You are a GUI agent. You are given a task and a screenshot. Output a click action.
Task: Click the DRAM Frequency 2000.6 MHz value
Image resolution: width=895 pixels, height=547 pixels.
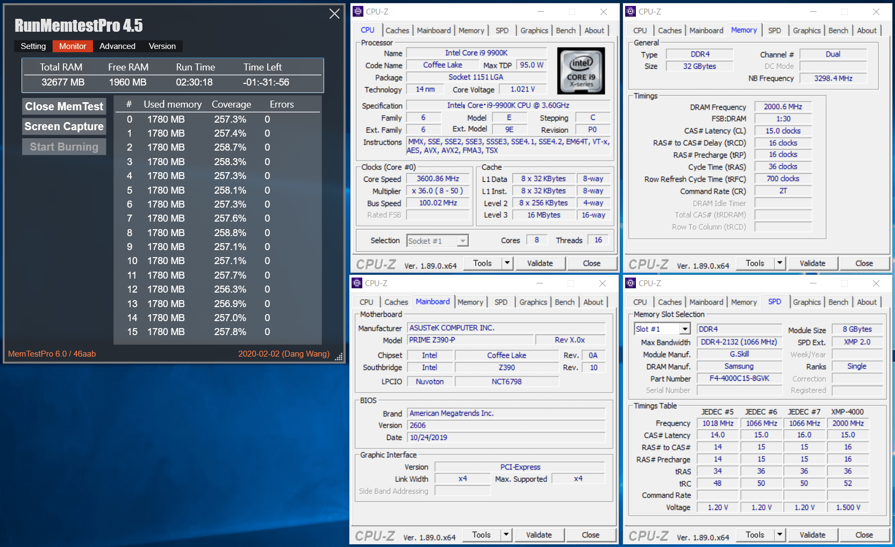click(783, 106)
